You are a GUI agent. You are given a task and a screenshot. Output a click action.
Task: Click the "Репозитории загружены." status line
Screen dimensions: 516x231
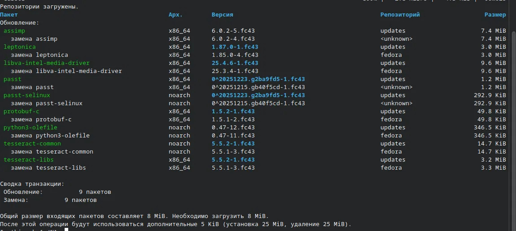[39, 7]
